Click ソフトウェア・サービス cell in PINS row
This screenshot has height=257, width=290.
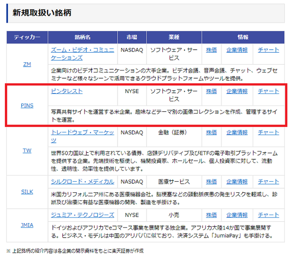[174, 95]
